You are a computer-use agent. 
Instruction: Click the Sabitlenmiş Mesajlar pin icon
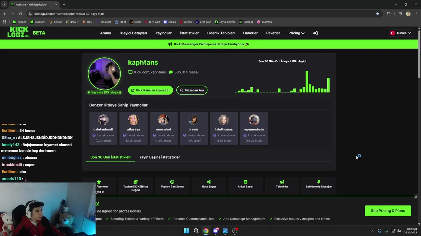click(x=319, y=182)
